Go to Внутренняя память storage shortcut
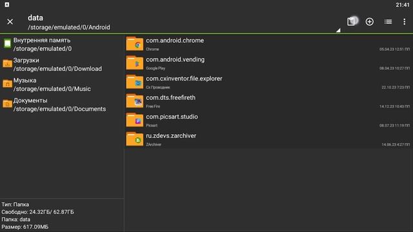Viewport: 413px width, 232px height. pyautogui.click(x=62, y=44)
